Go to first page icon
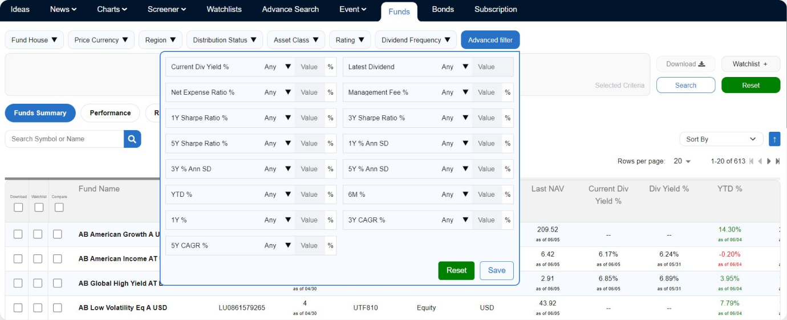This screenshot has height=320, width=787. (752, 161)
